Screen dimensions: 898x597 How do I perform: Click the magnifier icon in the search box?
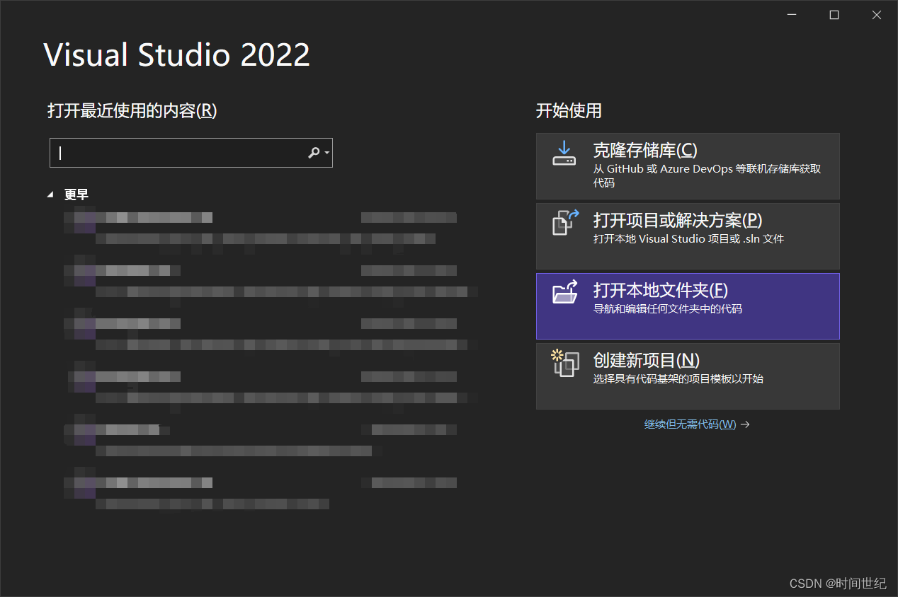(313, 153)
